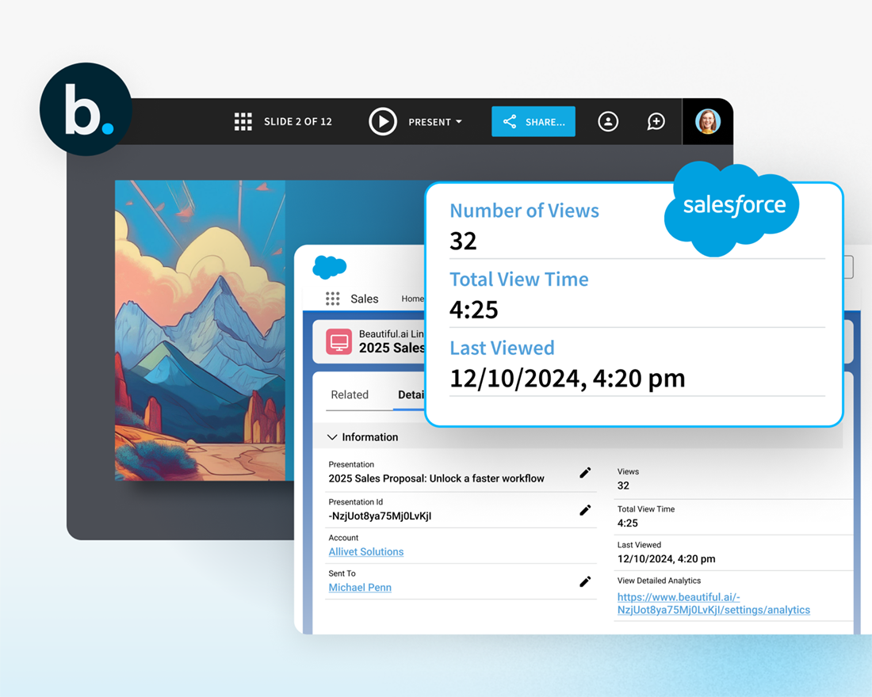Open the Salesforce App Launcher dots
This screenshot has width=872, height=697.
(x=333, y=299)
